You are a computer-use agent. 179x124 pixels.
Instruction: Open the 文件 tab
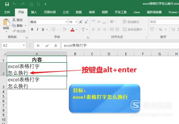point(7,12)
